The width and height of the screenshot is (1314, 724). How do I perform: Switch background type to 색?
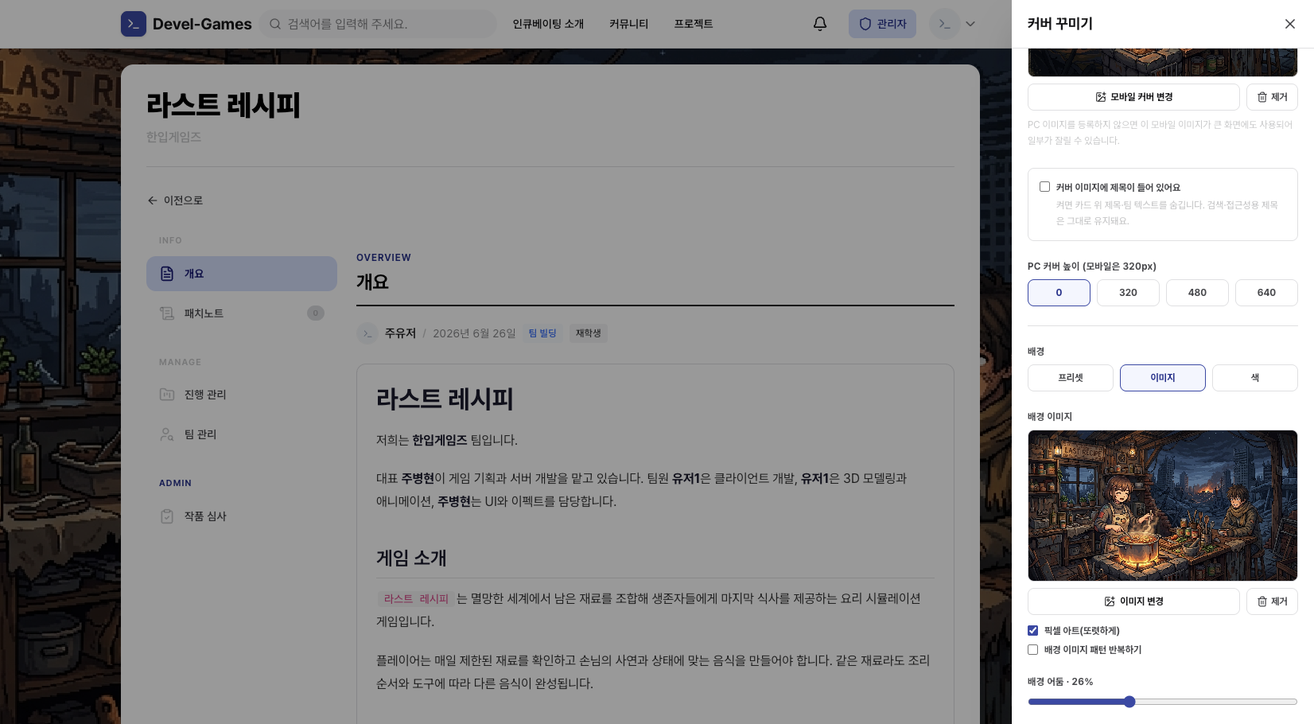tap(1255, 378)
